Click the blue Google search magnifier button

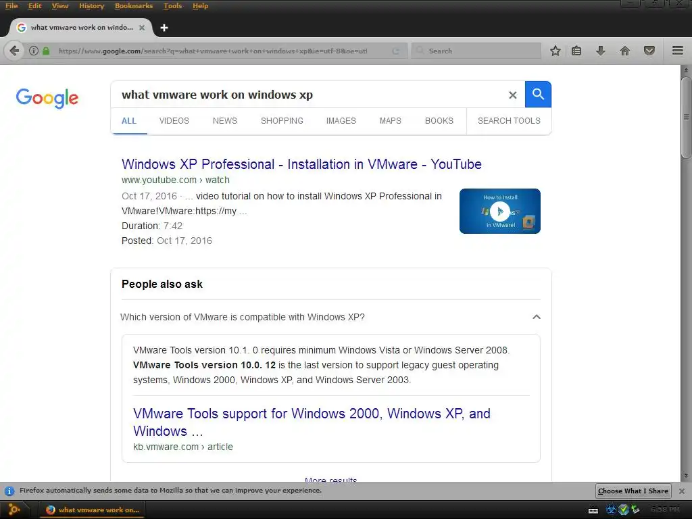pos(538,94)
